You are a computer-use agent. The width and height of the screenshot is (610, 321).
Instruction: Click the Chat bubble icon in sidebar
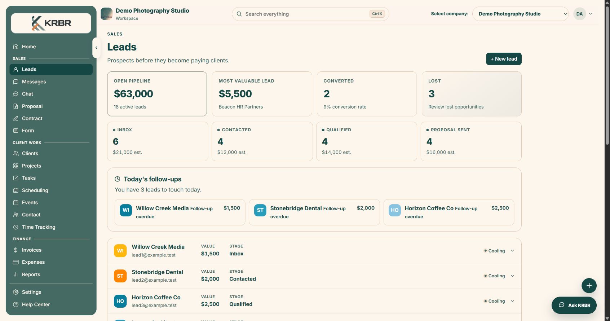click(x=16, y=94)
